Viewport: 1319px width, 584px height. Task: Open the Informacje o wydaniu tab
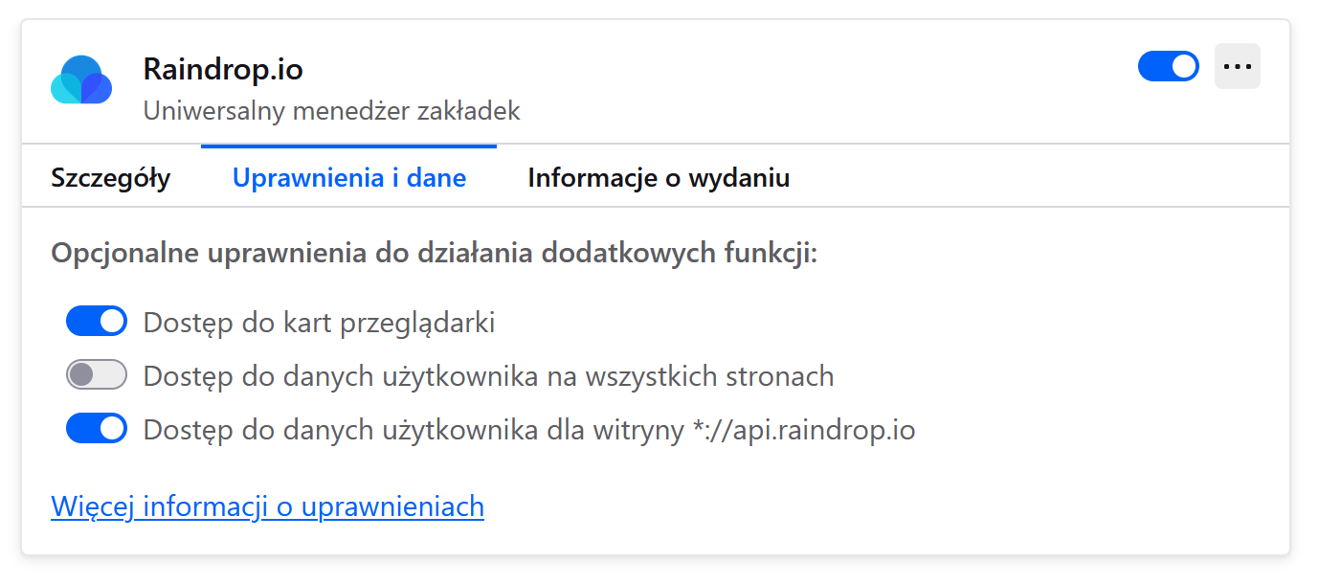click(x=659, y=178)
